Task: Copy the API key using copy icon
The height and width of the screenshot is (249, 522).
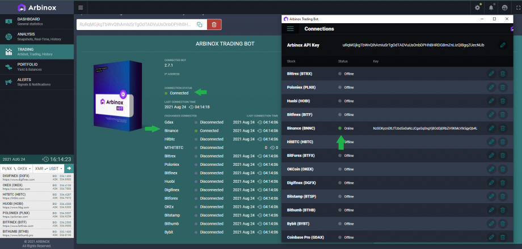Action: tap(199, 24)
